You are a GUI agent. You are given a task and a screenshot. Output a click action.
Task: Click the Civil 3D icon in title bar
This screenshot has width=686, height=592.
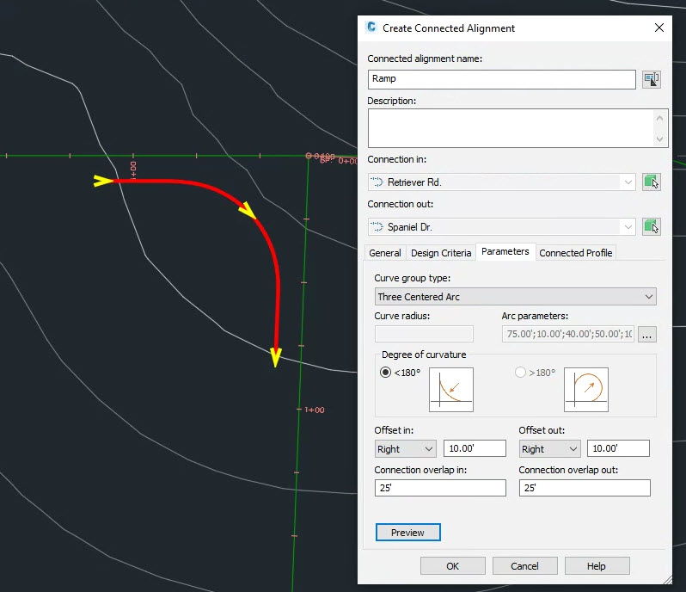coord(371,28)
